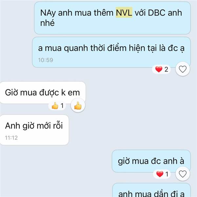
Task: Select the "Anh giờ mới rồi" message
Action: pos(34,130)
